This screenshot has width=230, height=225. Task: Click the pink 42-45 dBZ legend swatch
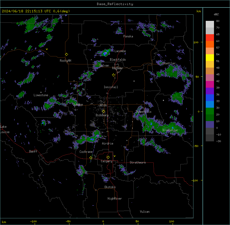point(210,78)
